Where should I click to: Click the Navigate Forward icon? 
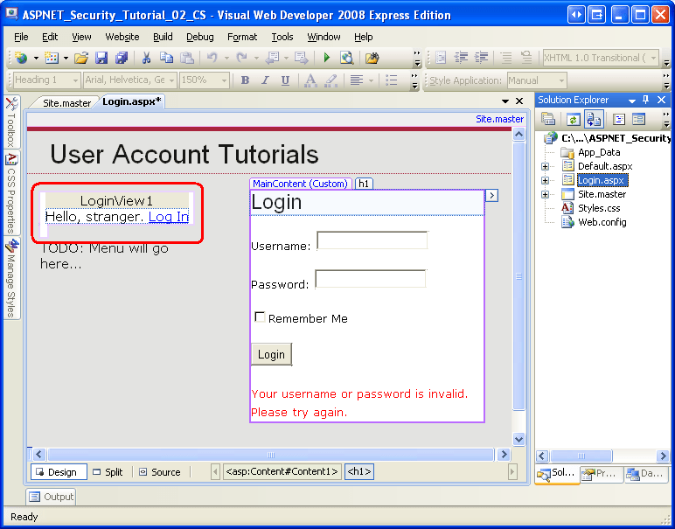tap(301, 58)
